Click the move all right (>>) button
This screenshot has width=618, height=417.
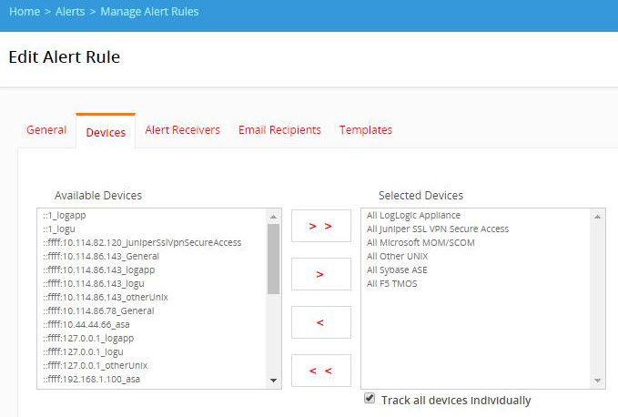(x=320, y=226)
